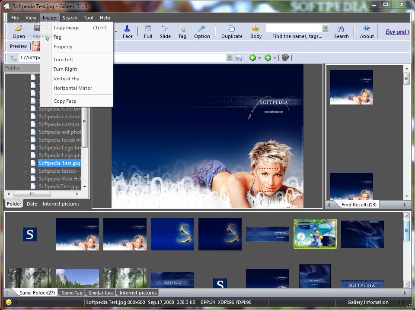The width and height of the screenshot is (415, 310).
Task: Open the Same Tag tab
Action: tap(72, 293)
